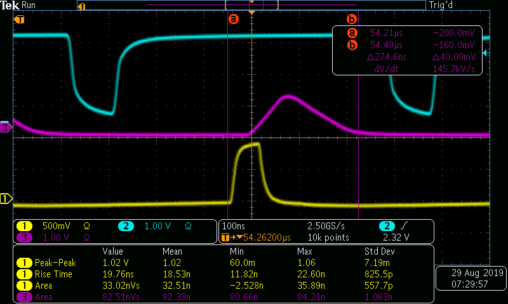This screenshot has width=508, height=304.
Task: Click the bracketed zoom window in record bar
Action: [x=251, y=5]
